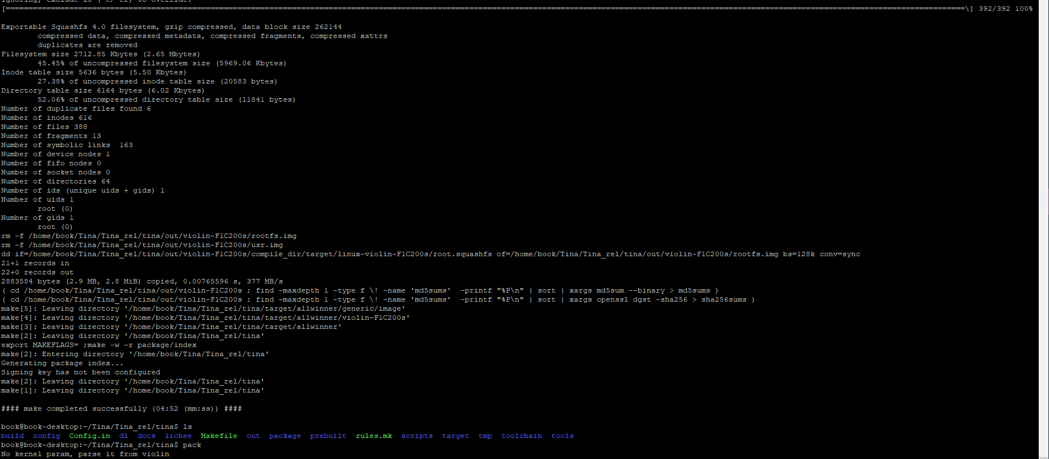Image resolution: width=1049 pixels, height=459 pixels.
Task: Click the 'tools' directory name
Action: [563, 436]
